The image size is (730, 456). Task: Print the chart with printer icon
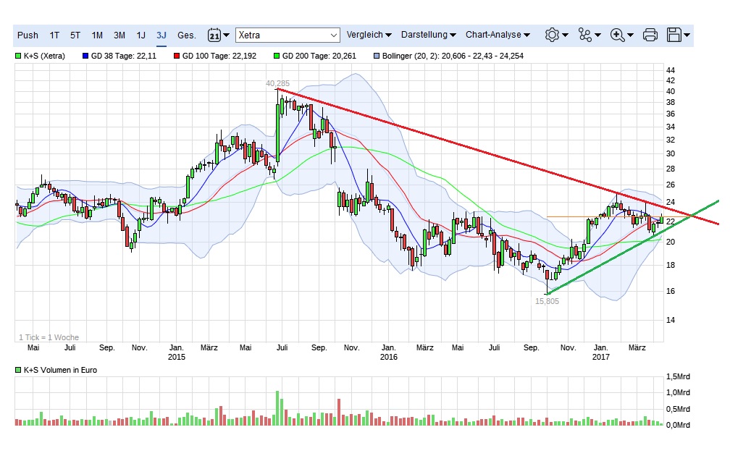click(650, 35)
